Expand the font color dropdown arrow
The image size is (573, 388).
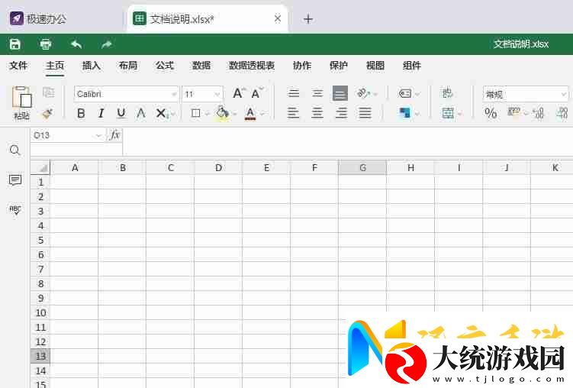point(262,114)
